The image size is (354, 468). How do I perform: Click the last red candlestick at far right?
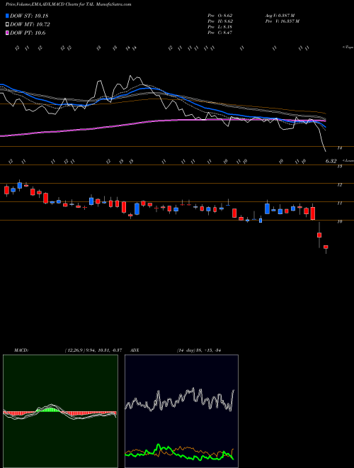(326, 247)
